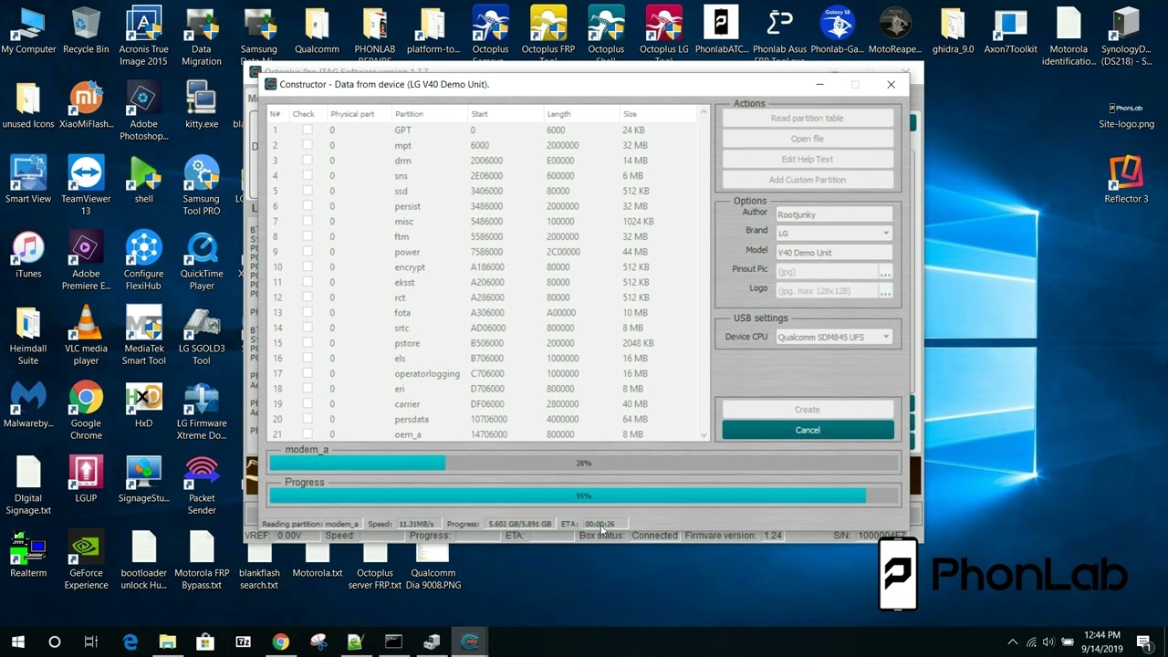Open the notification center icon

click(1143, 641)
